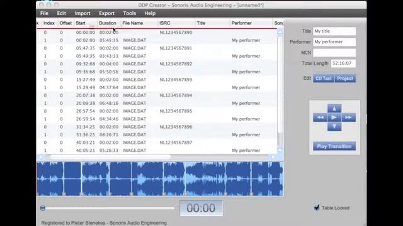The image size is (403, 226).
Task: Click the rewind transport button
Action: coord(320,117)
